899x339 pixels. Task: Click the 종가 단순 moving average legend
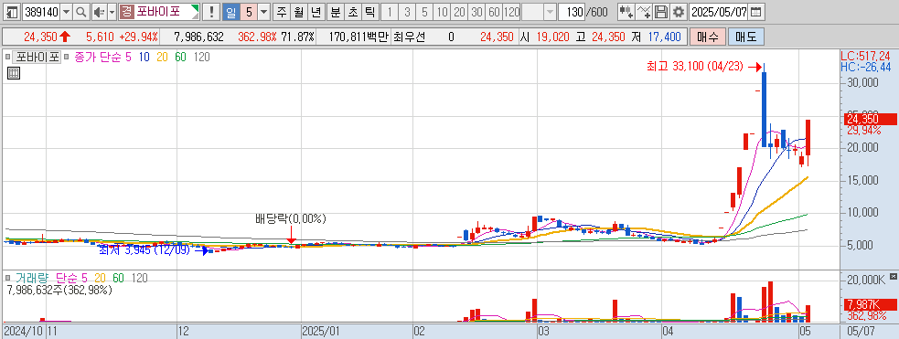tap(102, 57)
